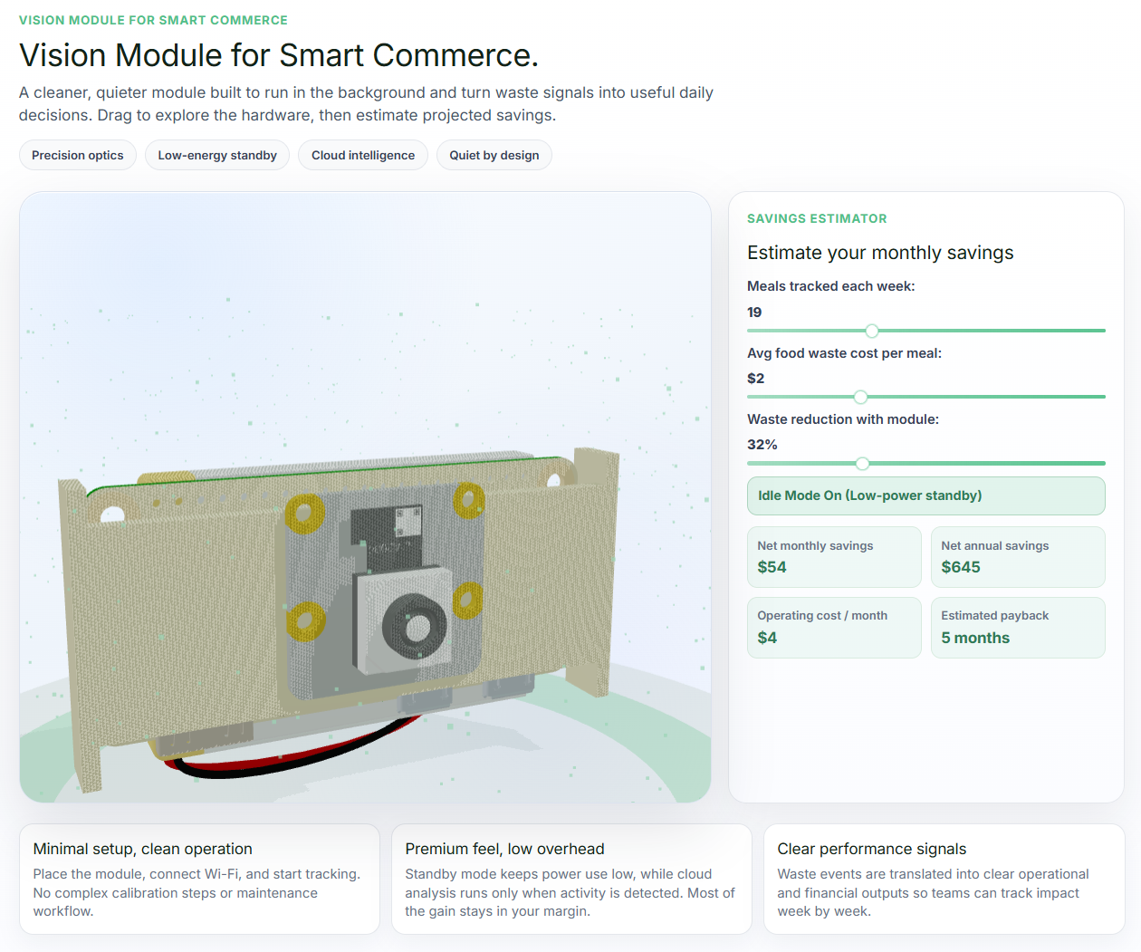
Task: Click the Meals tracked each week slider handle
Action: (872, 331)
